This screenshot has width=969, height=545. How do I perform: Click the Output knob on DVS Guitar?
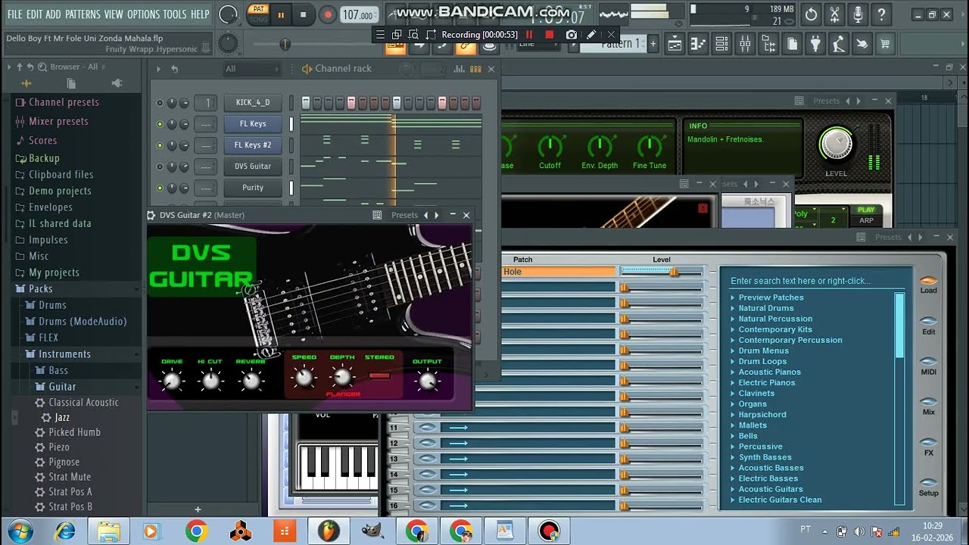(x=428, y=381)
